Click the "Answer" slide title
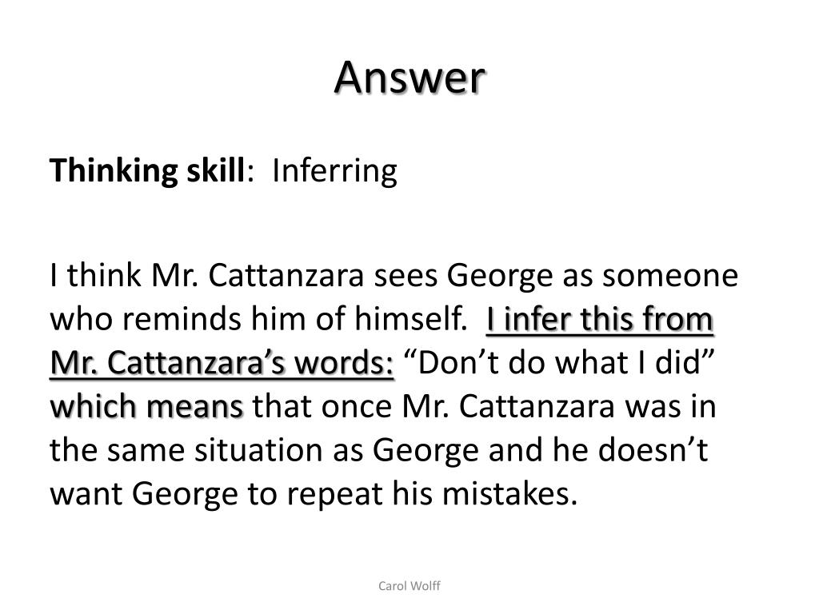819x614 pixels. tap(409, 78)
